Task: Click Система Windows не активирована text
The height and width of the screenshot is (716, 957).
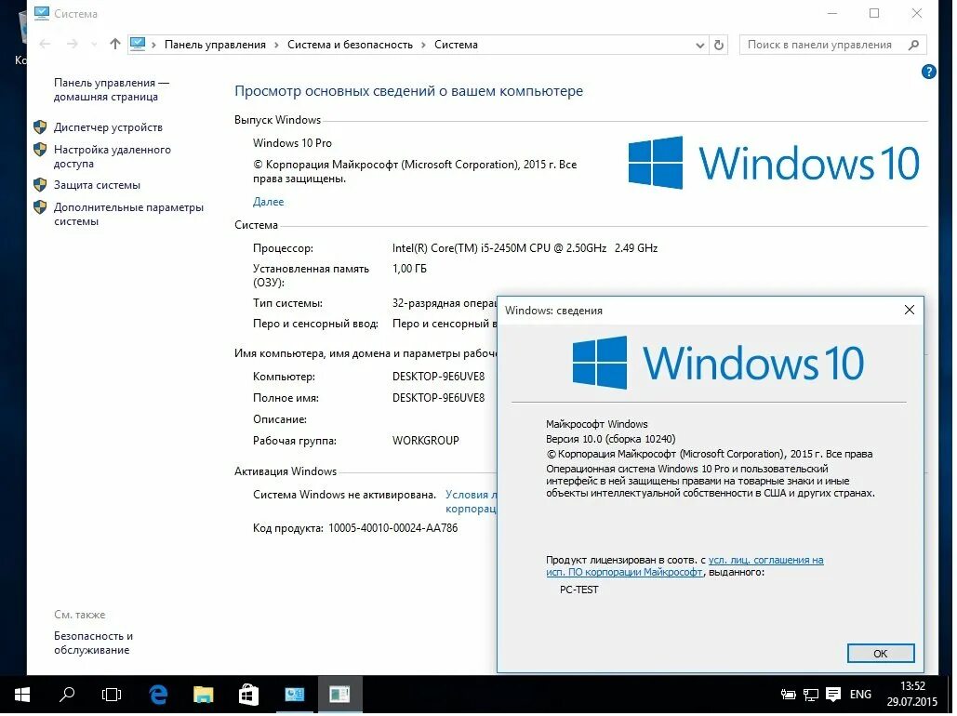Action: (344, 495)
